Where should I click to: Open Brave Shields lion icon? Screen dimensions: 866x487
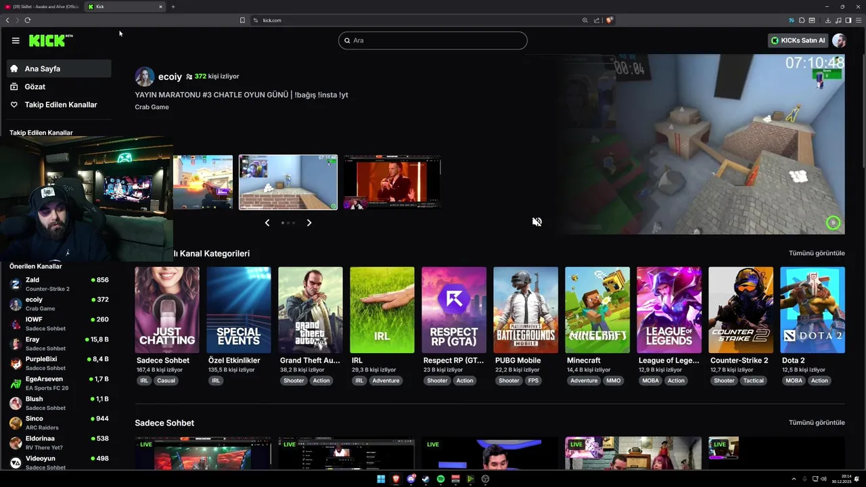pos(610,20)
